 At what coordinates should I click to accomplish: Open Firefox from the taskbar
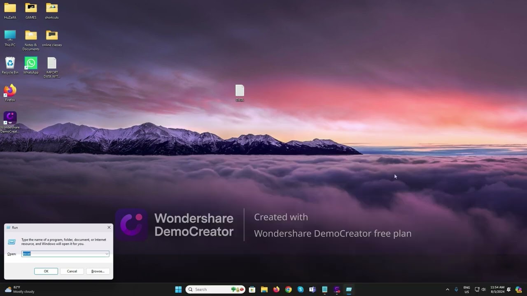pos(276,289)
